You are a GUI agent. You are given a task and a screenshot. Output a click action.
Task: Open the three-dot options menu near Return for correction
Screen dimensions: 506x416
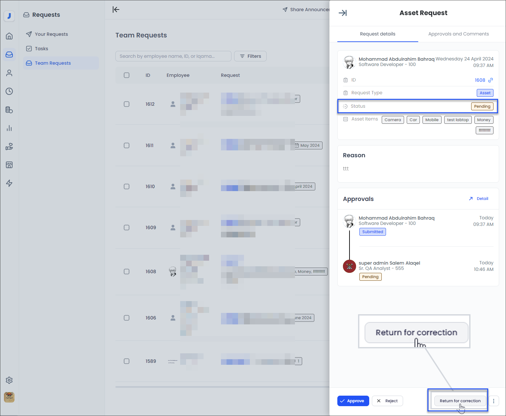(494, 401)
